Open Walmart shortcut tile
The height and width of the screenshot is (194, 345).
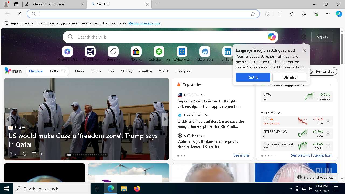(x=182, y=54)
